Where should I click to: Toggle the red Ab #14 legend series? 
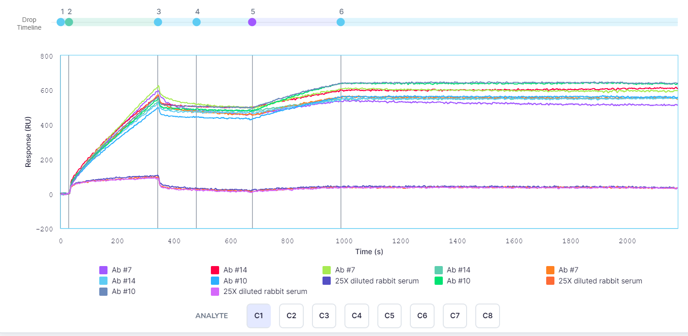click(215, 270)
